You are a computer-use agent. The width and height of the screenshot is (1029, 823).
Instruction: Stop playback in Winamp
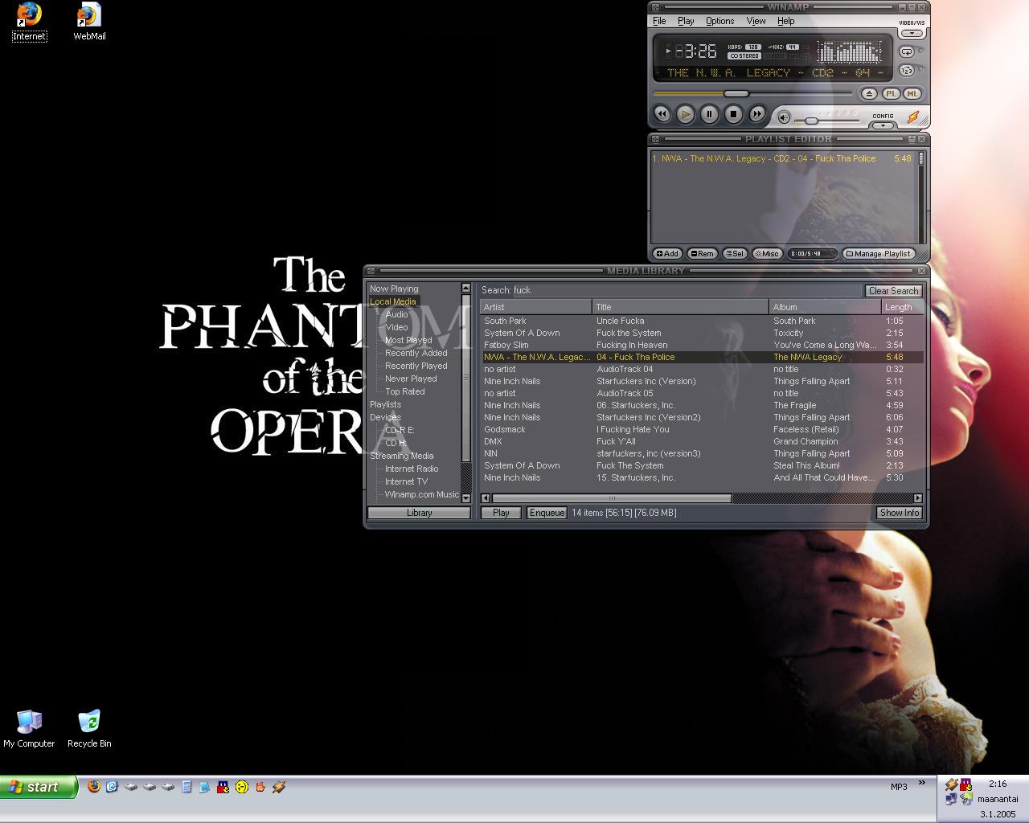click(733, 115)
